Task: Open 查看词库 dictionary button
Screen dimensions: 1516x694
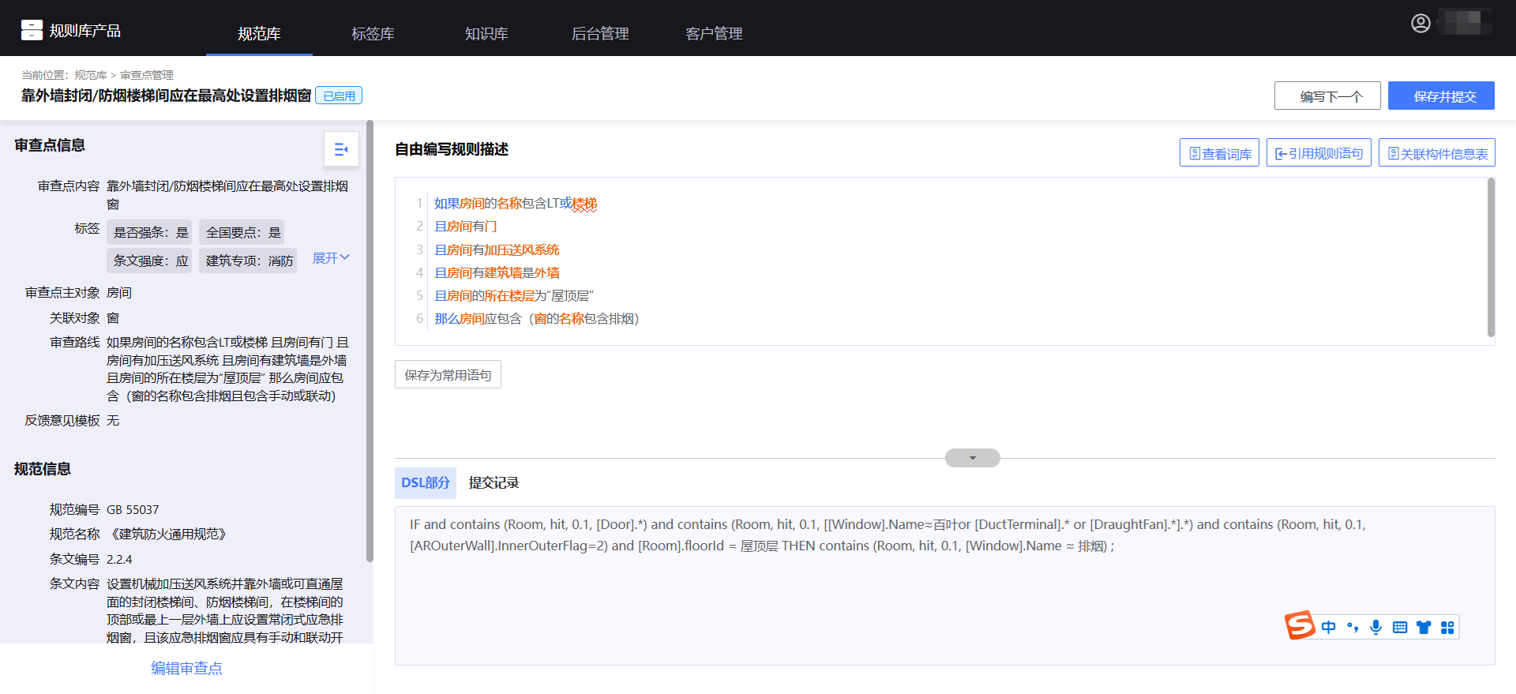Action: (1219, 153)
